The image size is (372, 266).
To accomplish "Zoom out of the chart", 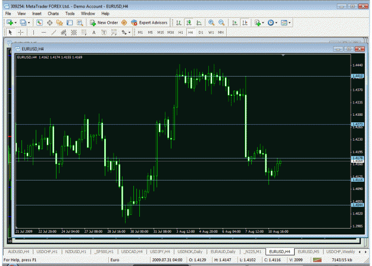I will tap(221, 23).
